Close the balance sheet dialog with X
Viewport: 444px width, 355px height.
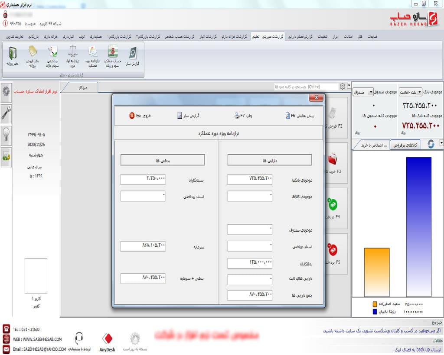point(316,97)
